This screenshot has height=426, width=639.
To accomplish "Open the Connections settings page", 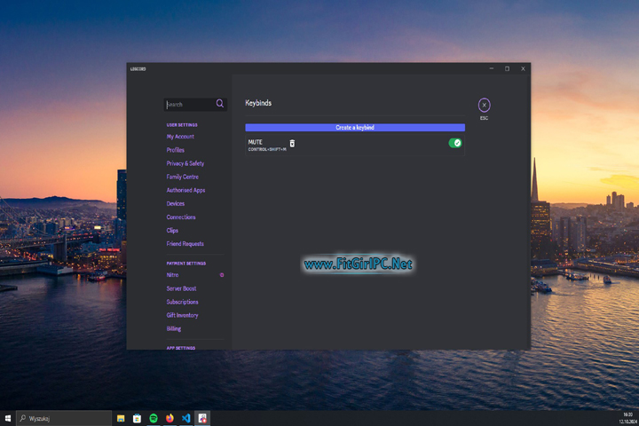I will tap(181, 217).
